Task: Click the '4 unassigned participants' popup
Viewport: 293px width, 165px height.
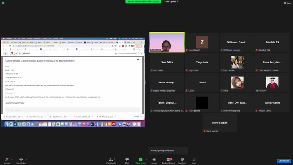Action: 168,151
